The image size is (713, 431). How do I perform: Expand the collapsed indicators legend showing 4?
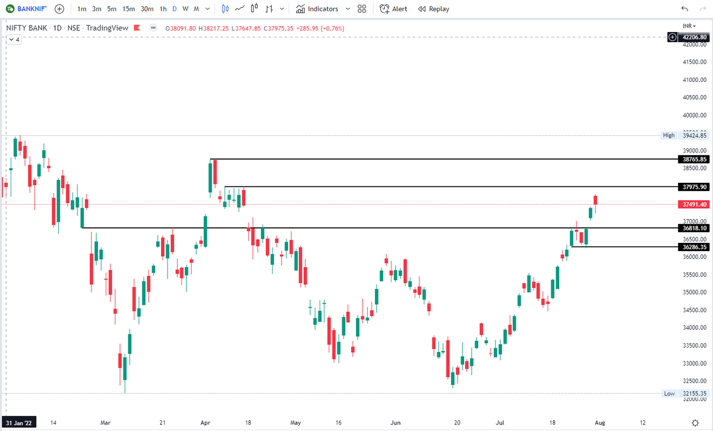(x=14, y=39)
